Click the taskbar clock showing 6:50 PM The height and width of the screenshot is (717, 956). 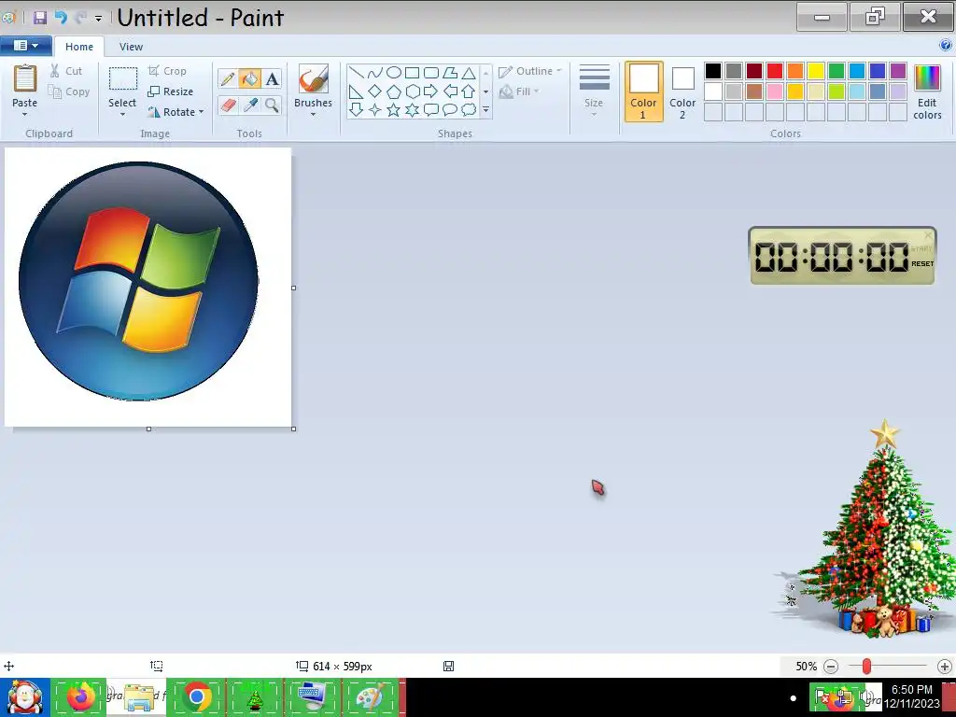point(911,696)
